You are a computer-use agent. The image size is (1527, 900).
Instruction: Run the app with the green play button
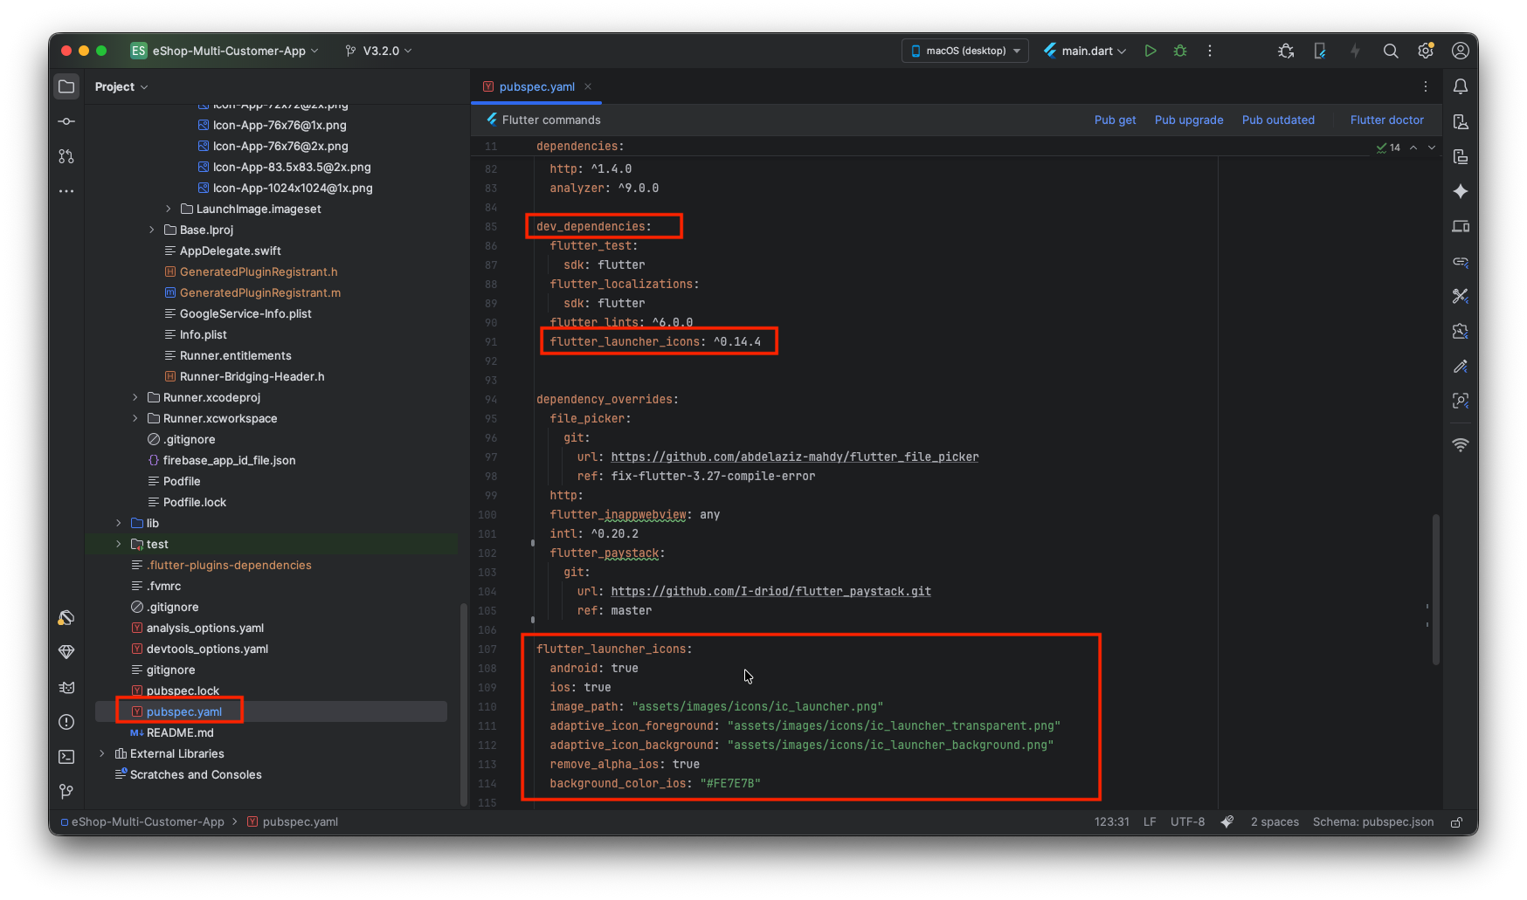point(1150,50)
